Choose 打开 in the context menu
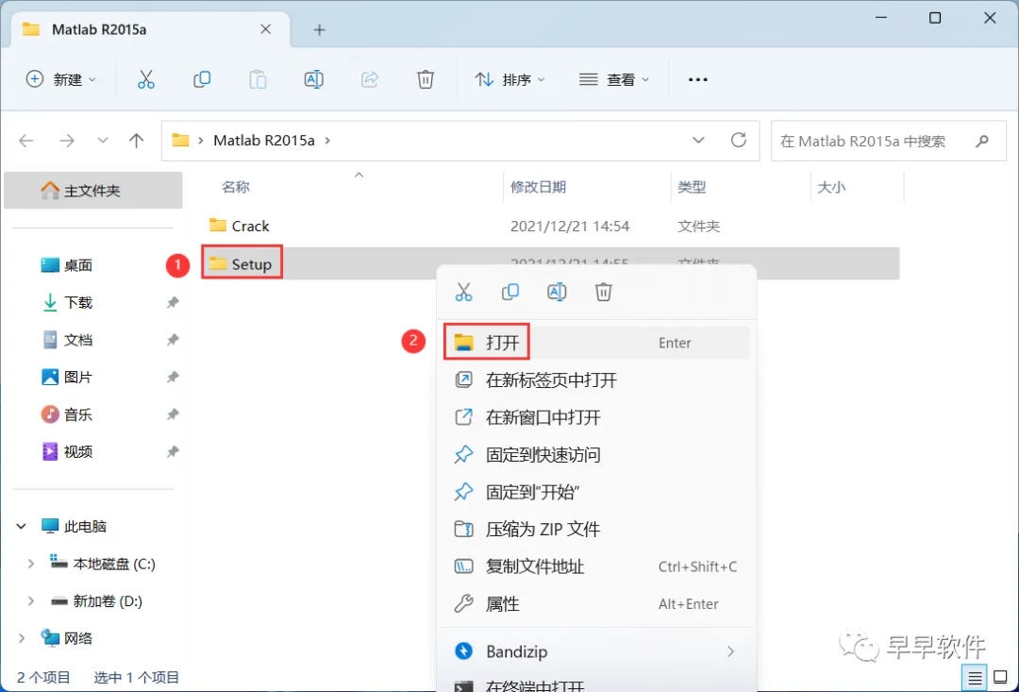1019x692 pixels. point(596,342)
